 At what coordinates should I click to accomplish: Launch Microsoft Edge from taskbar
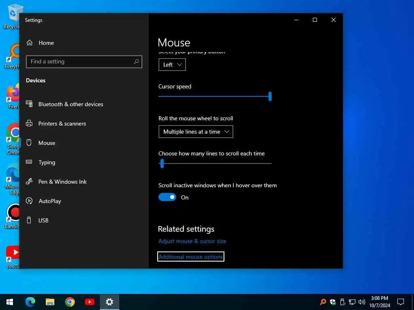(x=30, y=302)
